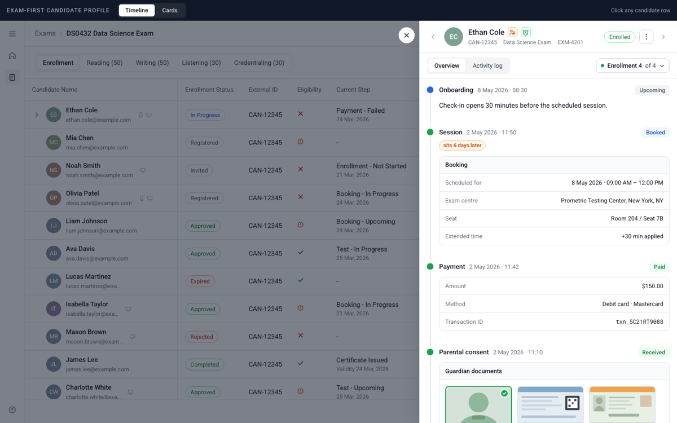Click the Enrolled status badge
The height and width of the screenshot is (423, 677).
[x=619, y=37]
